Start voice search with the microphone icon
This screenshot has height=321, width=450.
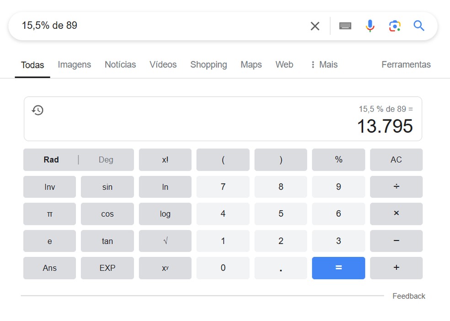click(x=370, y=26)
